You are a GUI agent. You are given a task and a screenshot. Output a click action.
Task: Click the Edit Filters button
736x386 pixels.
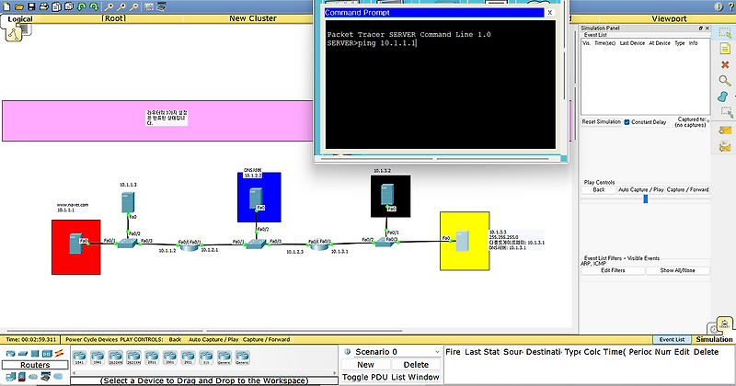[x=613, y=270]
